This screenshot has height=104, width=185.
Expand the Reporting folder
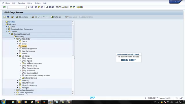(18, 80)
